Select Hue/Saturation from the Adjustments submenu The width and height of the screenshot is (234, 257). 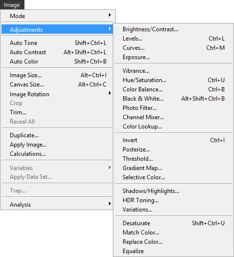click(173, 80)
